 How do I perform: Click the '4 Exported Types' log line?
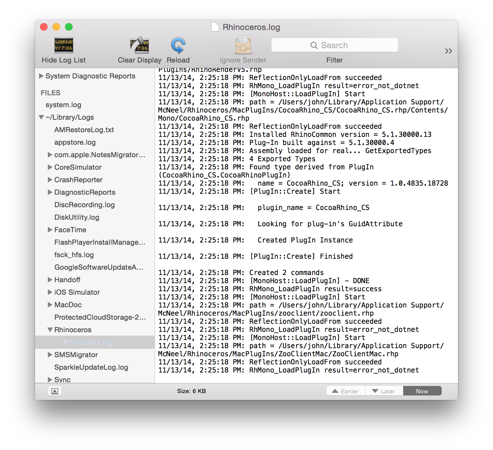click(x=237, y=159)
